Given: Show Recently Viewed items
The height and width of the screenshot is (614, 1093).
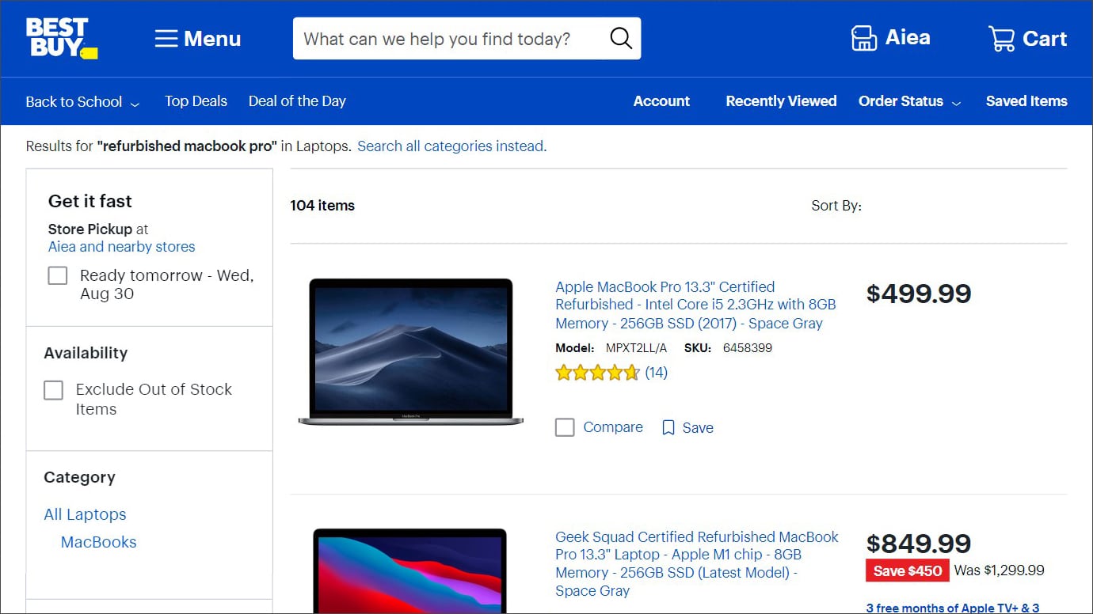Looking at the screenshot, I should click(x=781, y=101).
